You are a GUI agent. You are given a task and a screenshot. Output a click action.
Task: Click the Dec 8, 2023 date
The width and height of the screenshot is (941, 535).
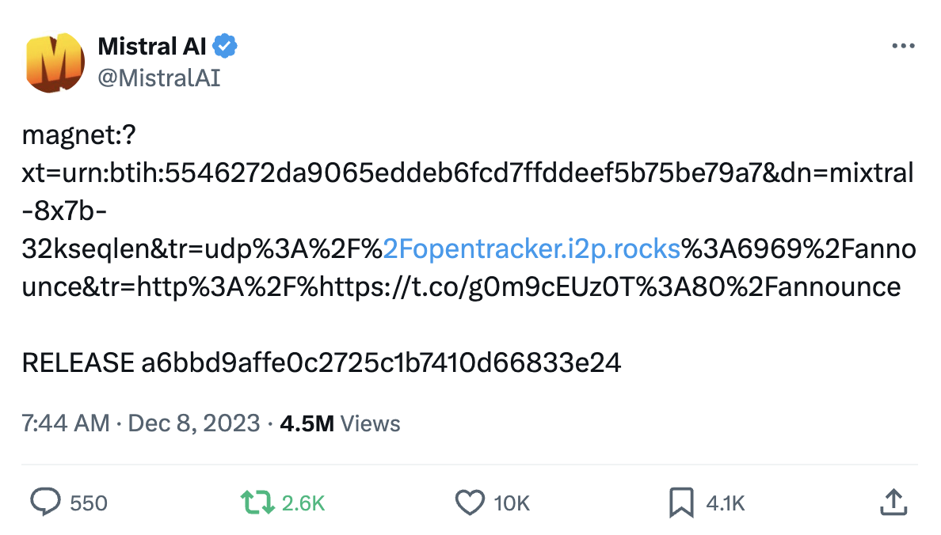click(194, 423)
